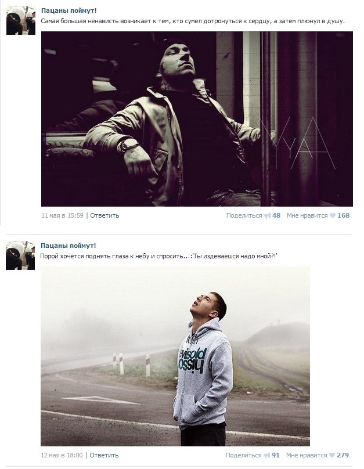Click the megaphone share icon on first post
The image size is (364, 469).
tap(267, 216)
